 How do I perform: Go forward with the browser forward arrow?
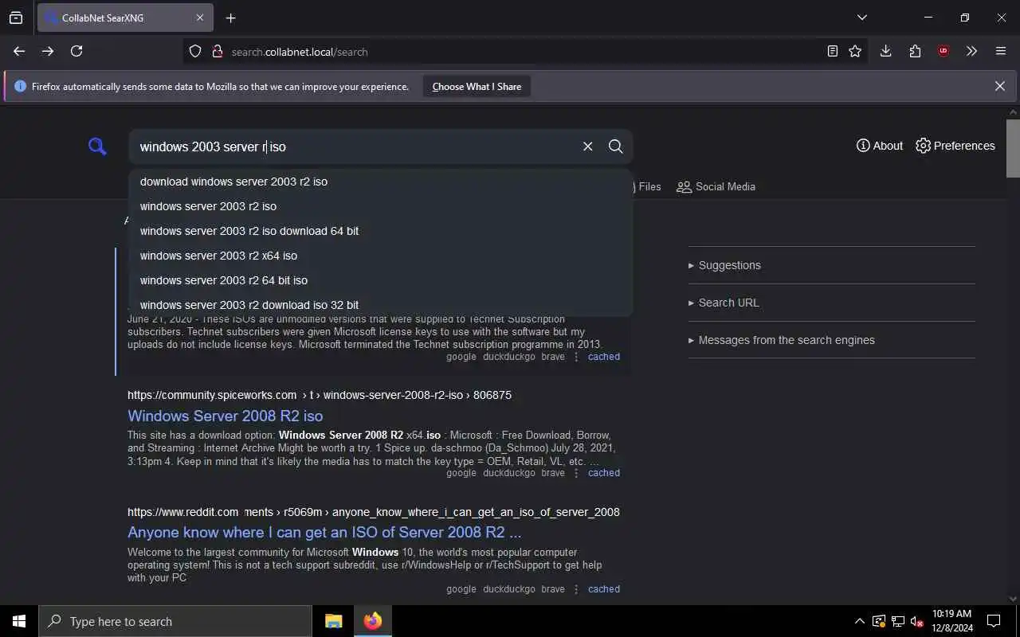48,51
